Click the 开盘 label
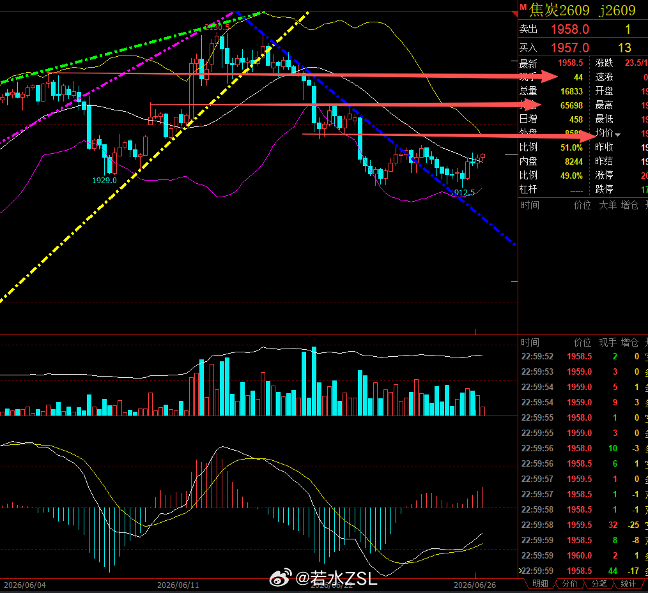Image resolution: width=648 pixels, height=593 pixels. coord(604,91)
